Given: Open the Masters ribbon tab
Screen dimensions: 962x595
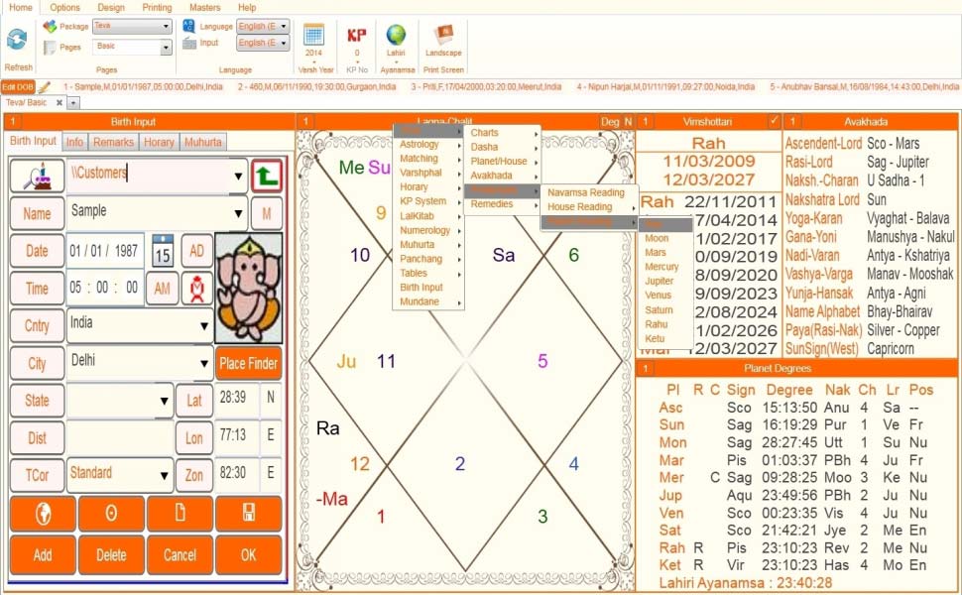Looking at the screenshot, I should click(205, 7).
